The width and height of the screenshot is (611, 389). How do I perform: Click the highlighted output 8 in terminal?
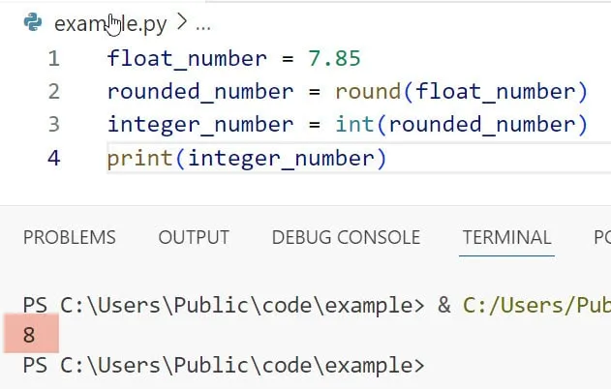pos(29,336)
